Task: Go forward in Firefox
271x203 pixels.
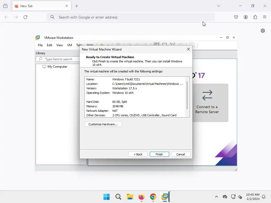Action: (16, 17)
